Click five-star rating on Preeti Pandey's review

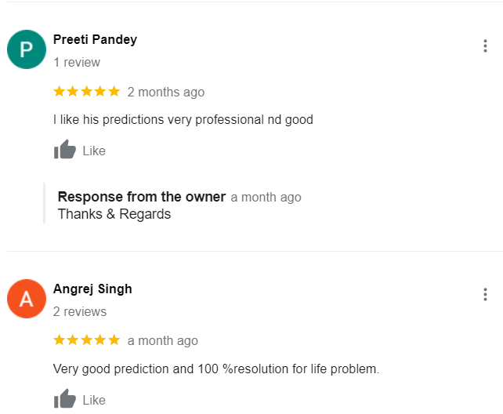pos(87,92)
